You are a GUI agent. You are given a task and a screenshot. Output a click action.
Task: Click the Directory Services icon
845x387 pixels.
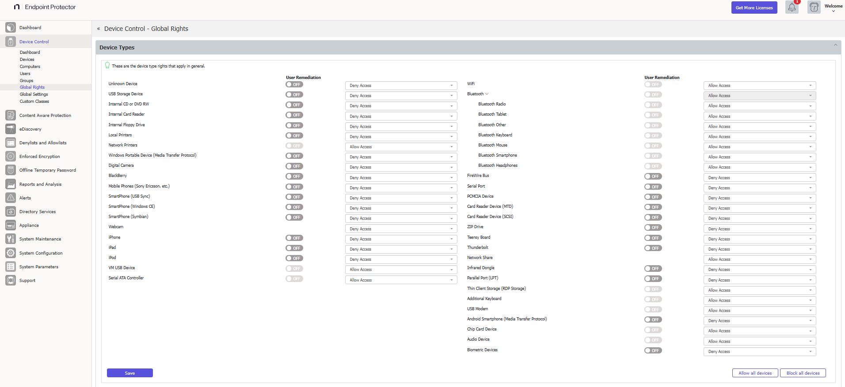coord(11,211)
